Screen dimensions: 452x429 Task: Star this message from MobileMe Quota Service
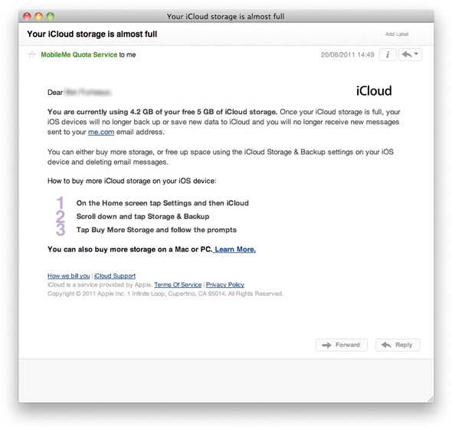32,54
